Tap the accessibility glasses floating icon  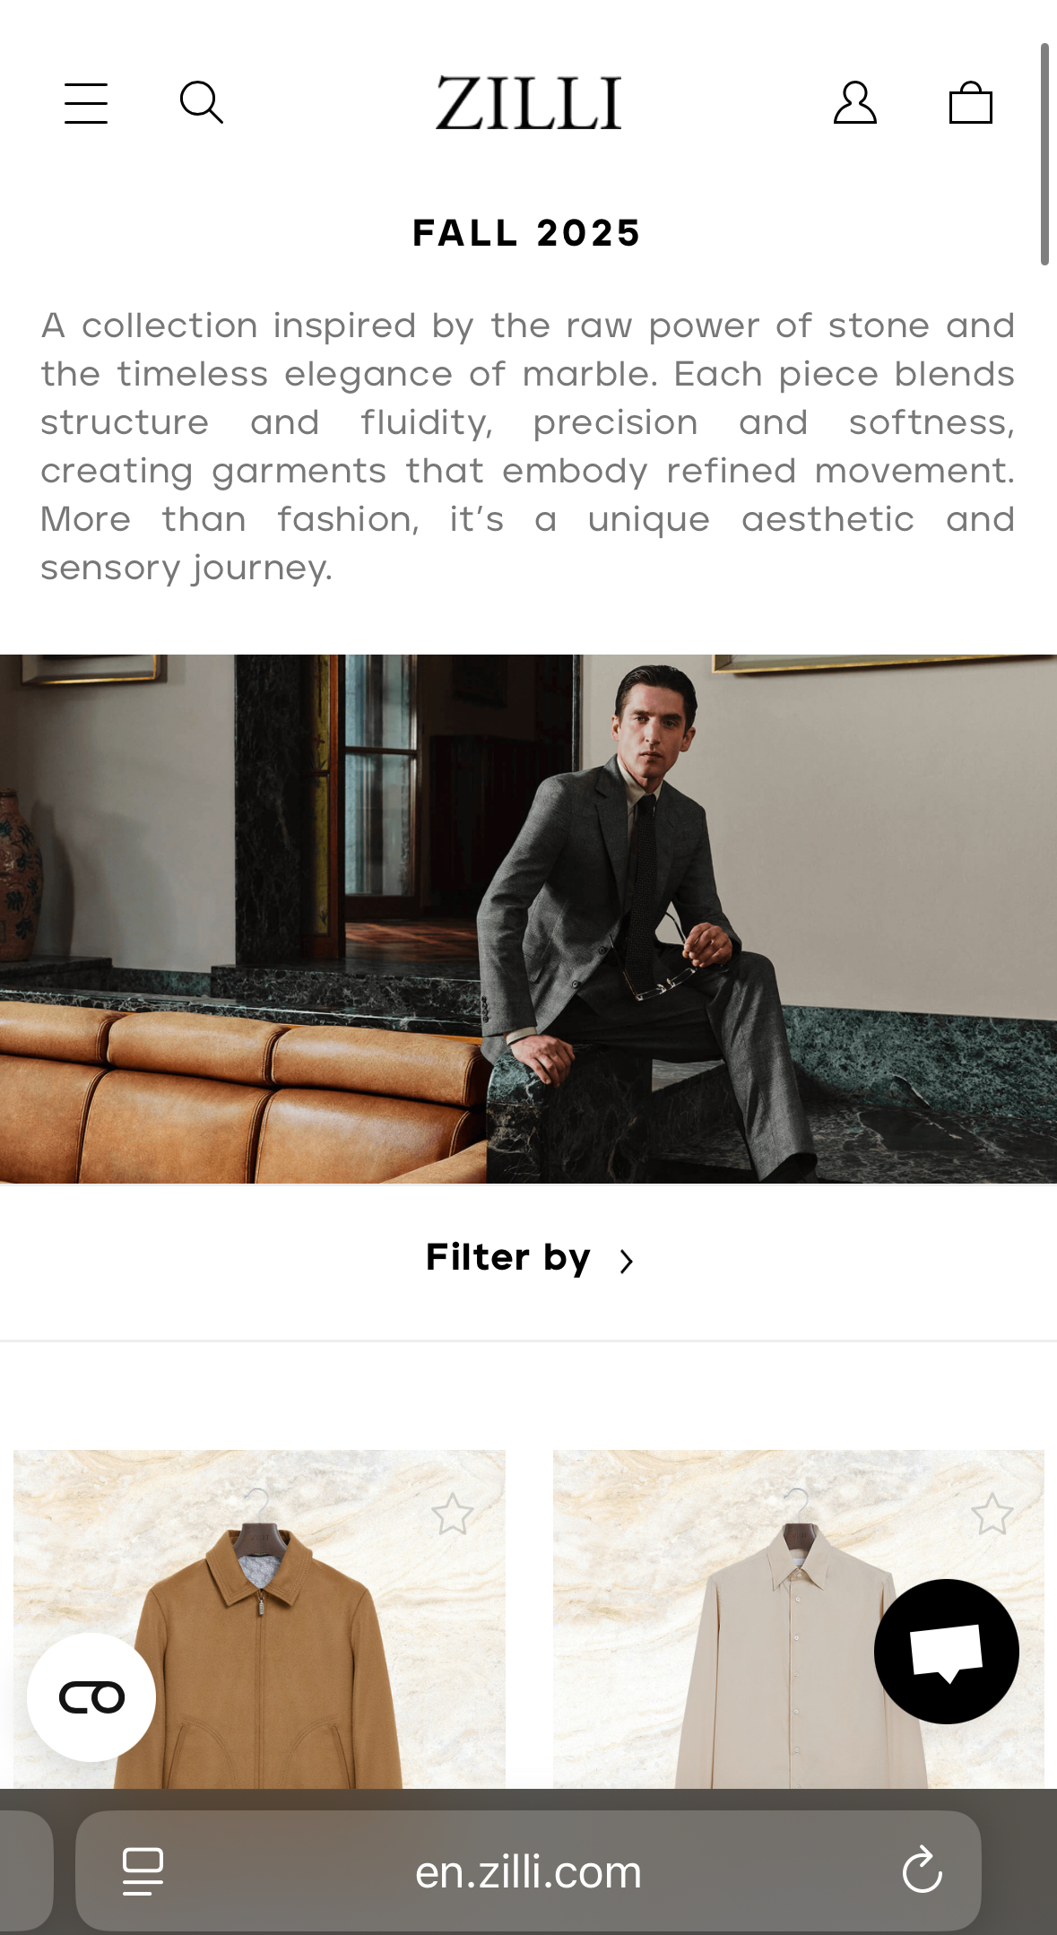click(x=91, y=1696)
